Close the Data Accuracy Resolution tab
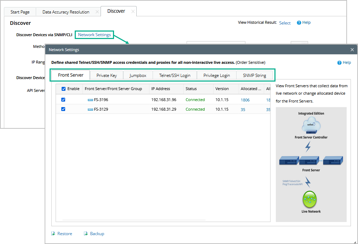The width and height of the screenshot is (358, 244). point(97,12)
